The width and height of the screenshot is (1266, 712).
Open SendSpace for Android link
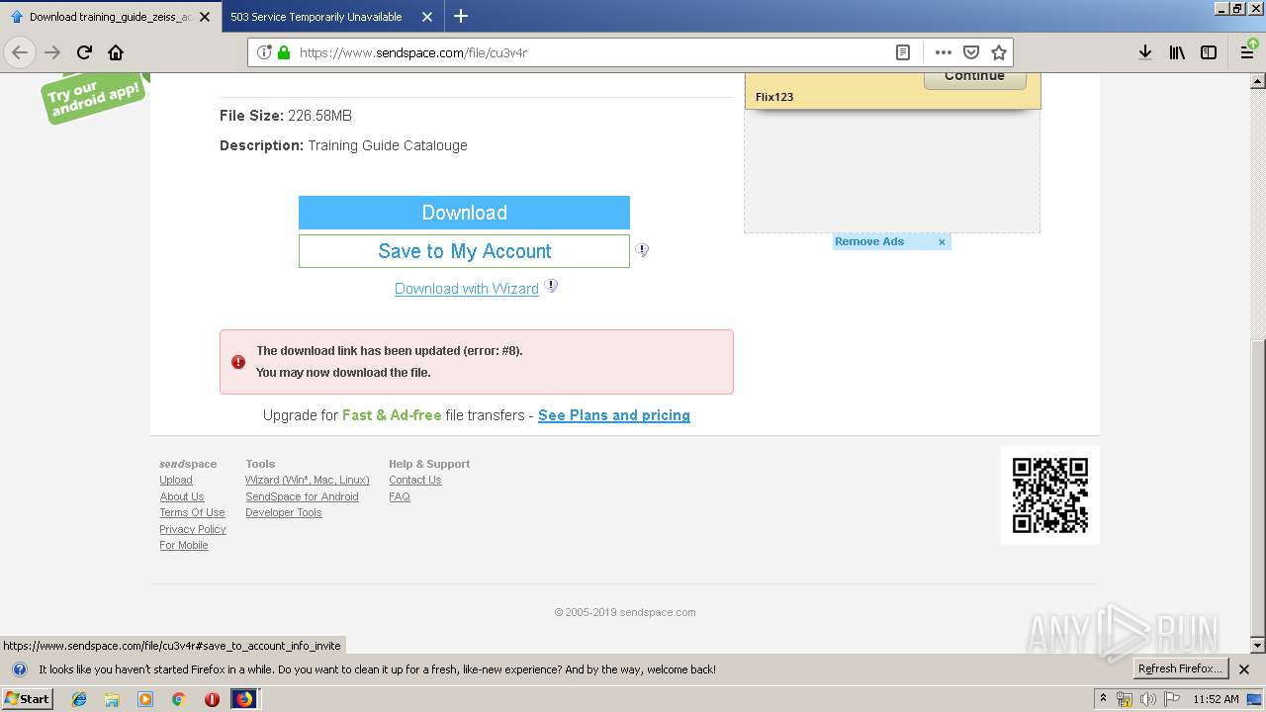(302, 496)
